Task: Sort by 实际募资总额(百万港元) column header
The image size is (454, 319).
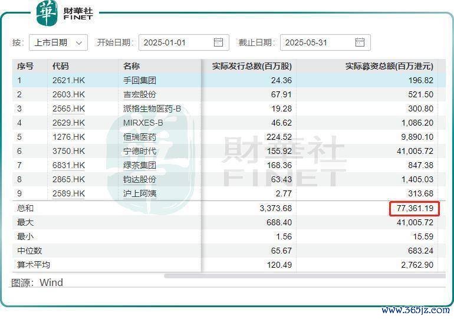Action: (389, 66)
